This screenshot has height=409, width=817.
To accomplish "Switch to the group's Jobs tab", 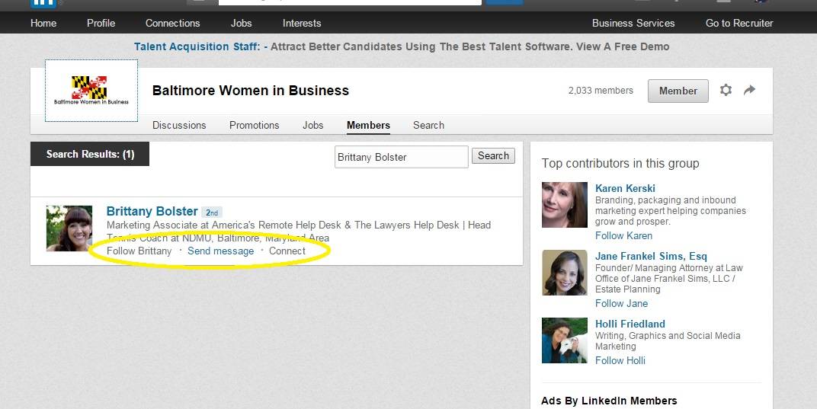I will tap(312, 125).
